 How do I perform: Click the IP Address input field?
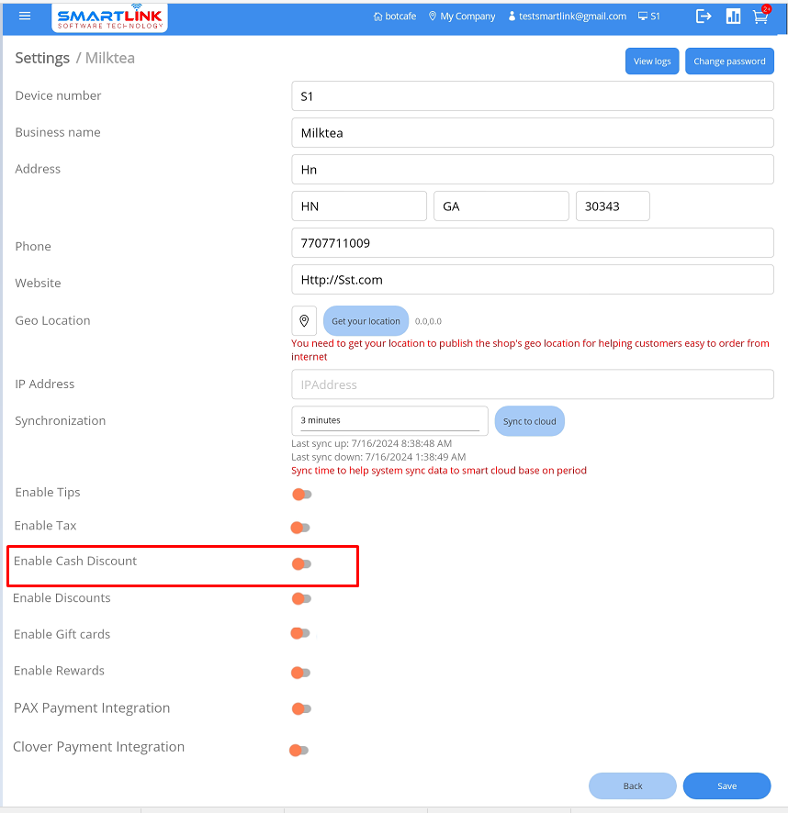pyautogui.click(x=532, y=384)
